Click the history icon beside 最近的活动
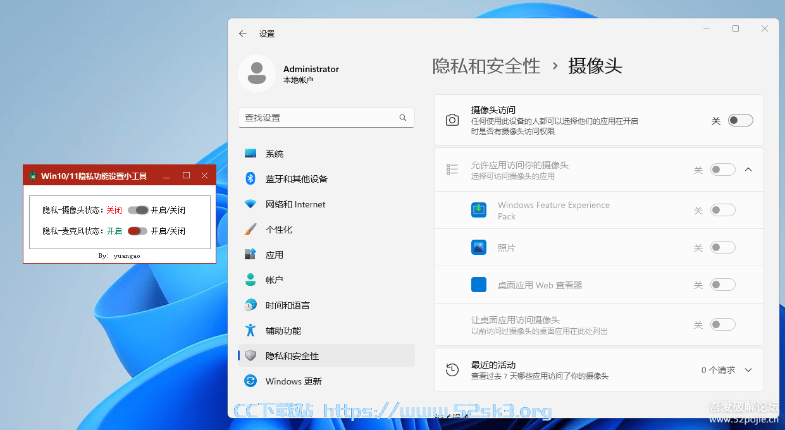Image resolution: width=785 pixels, height=430 pixels. pos(452,370)
